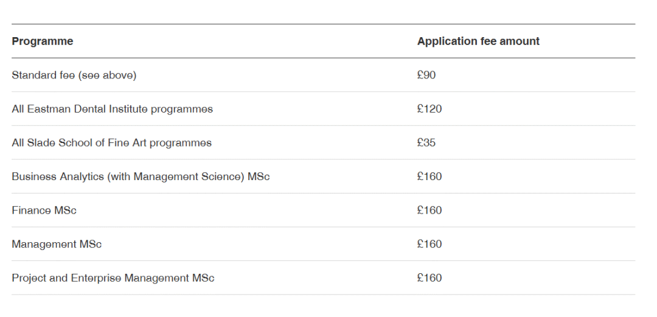Click the £160 fee beside Management MSc
The width and height of the screenshot is (657, 317).
[429, 244]
